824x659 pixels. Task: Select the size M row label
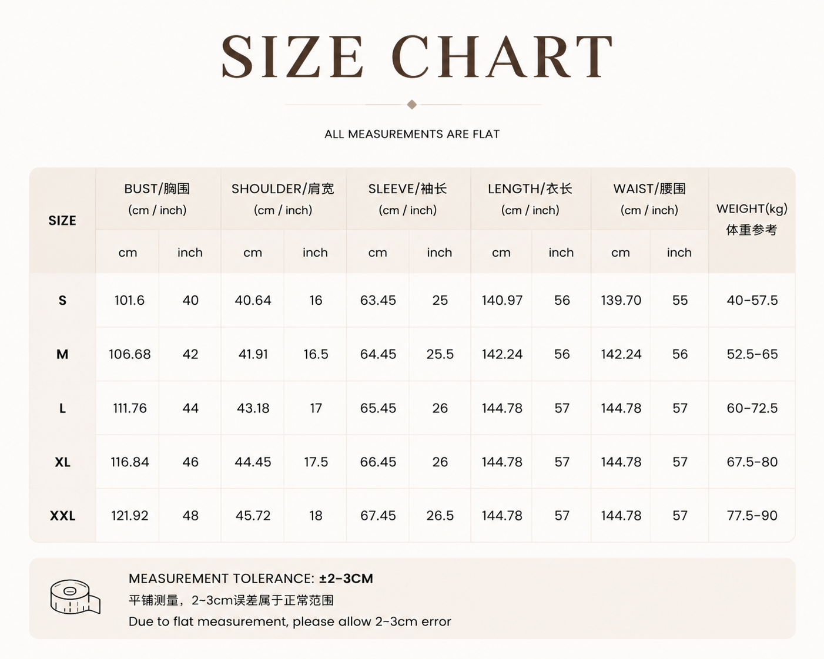click(x=62, y=354)
